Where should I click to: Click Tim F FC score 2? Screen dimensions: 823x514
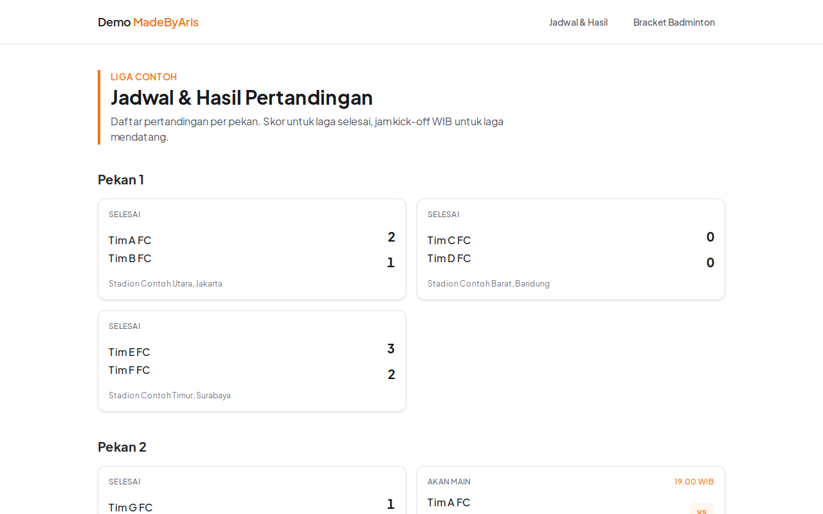pos(391,375)
